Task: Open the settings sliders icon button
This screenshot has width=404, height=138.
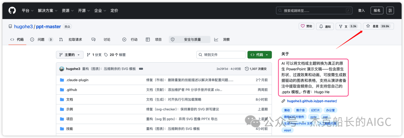Action: coord(390,10)
